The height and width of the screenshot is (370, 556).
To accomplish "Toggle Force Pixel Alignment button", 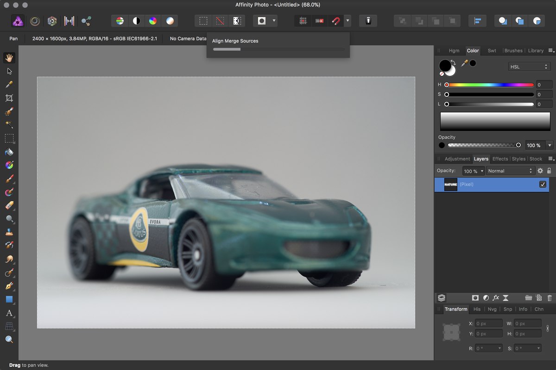I will pos(319,21).
